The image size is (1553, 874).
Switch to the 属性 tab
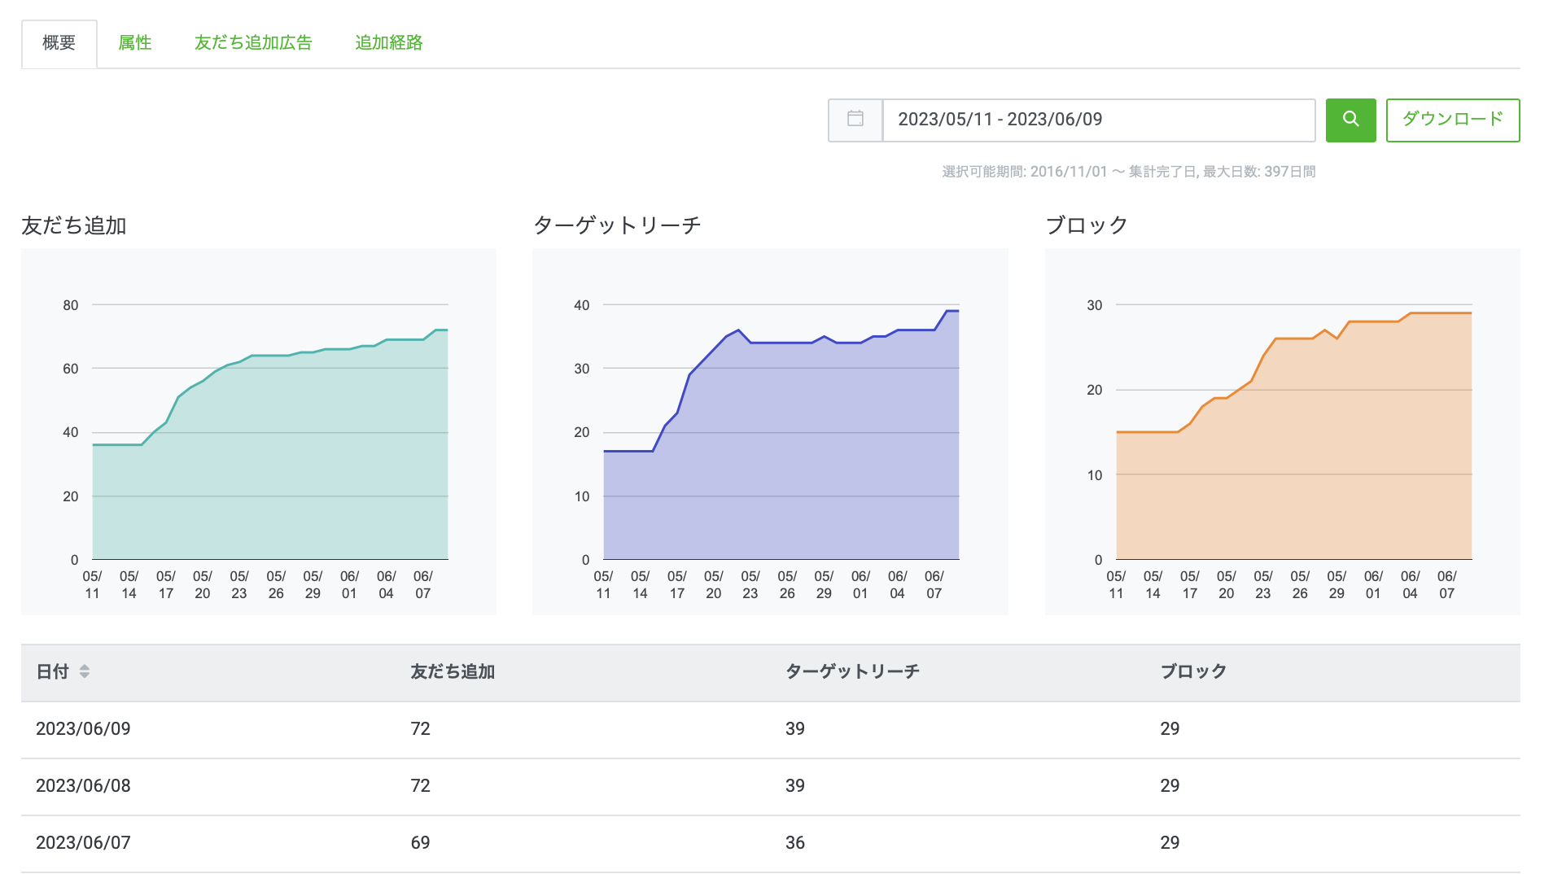coord(135,42)
